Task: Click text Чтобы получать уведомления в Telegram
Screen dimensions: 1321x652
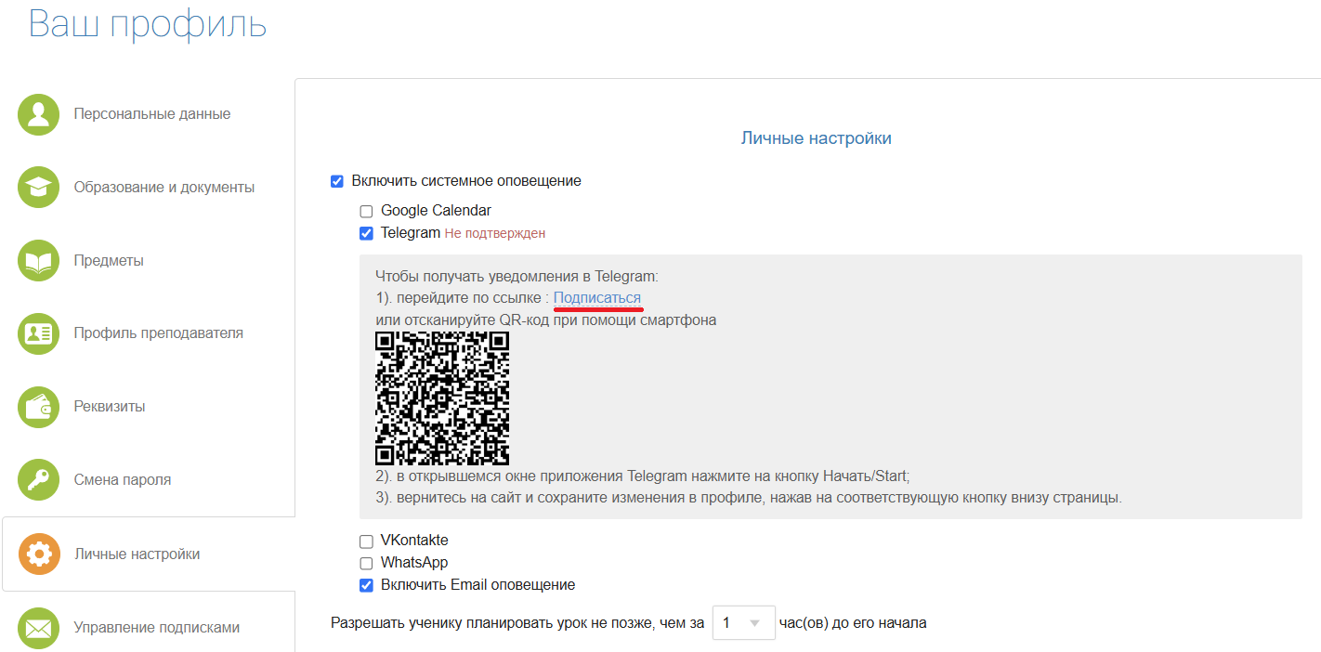Action: 517,276
